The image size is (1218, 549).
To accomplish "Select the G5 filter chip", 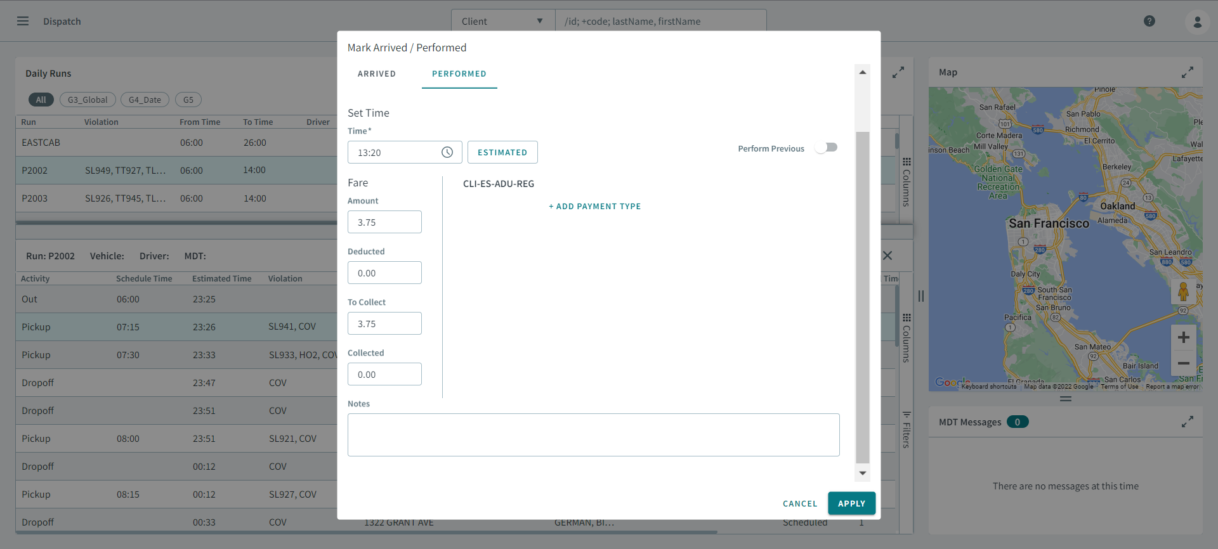I will coord(188,100).
